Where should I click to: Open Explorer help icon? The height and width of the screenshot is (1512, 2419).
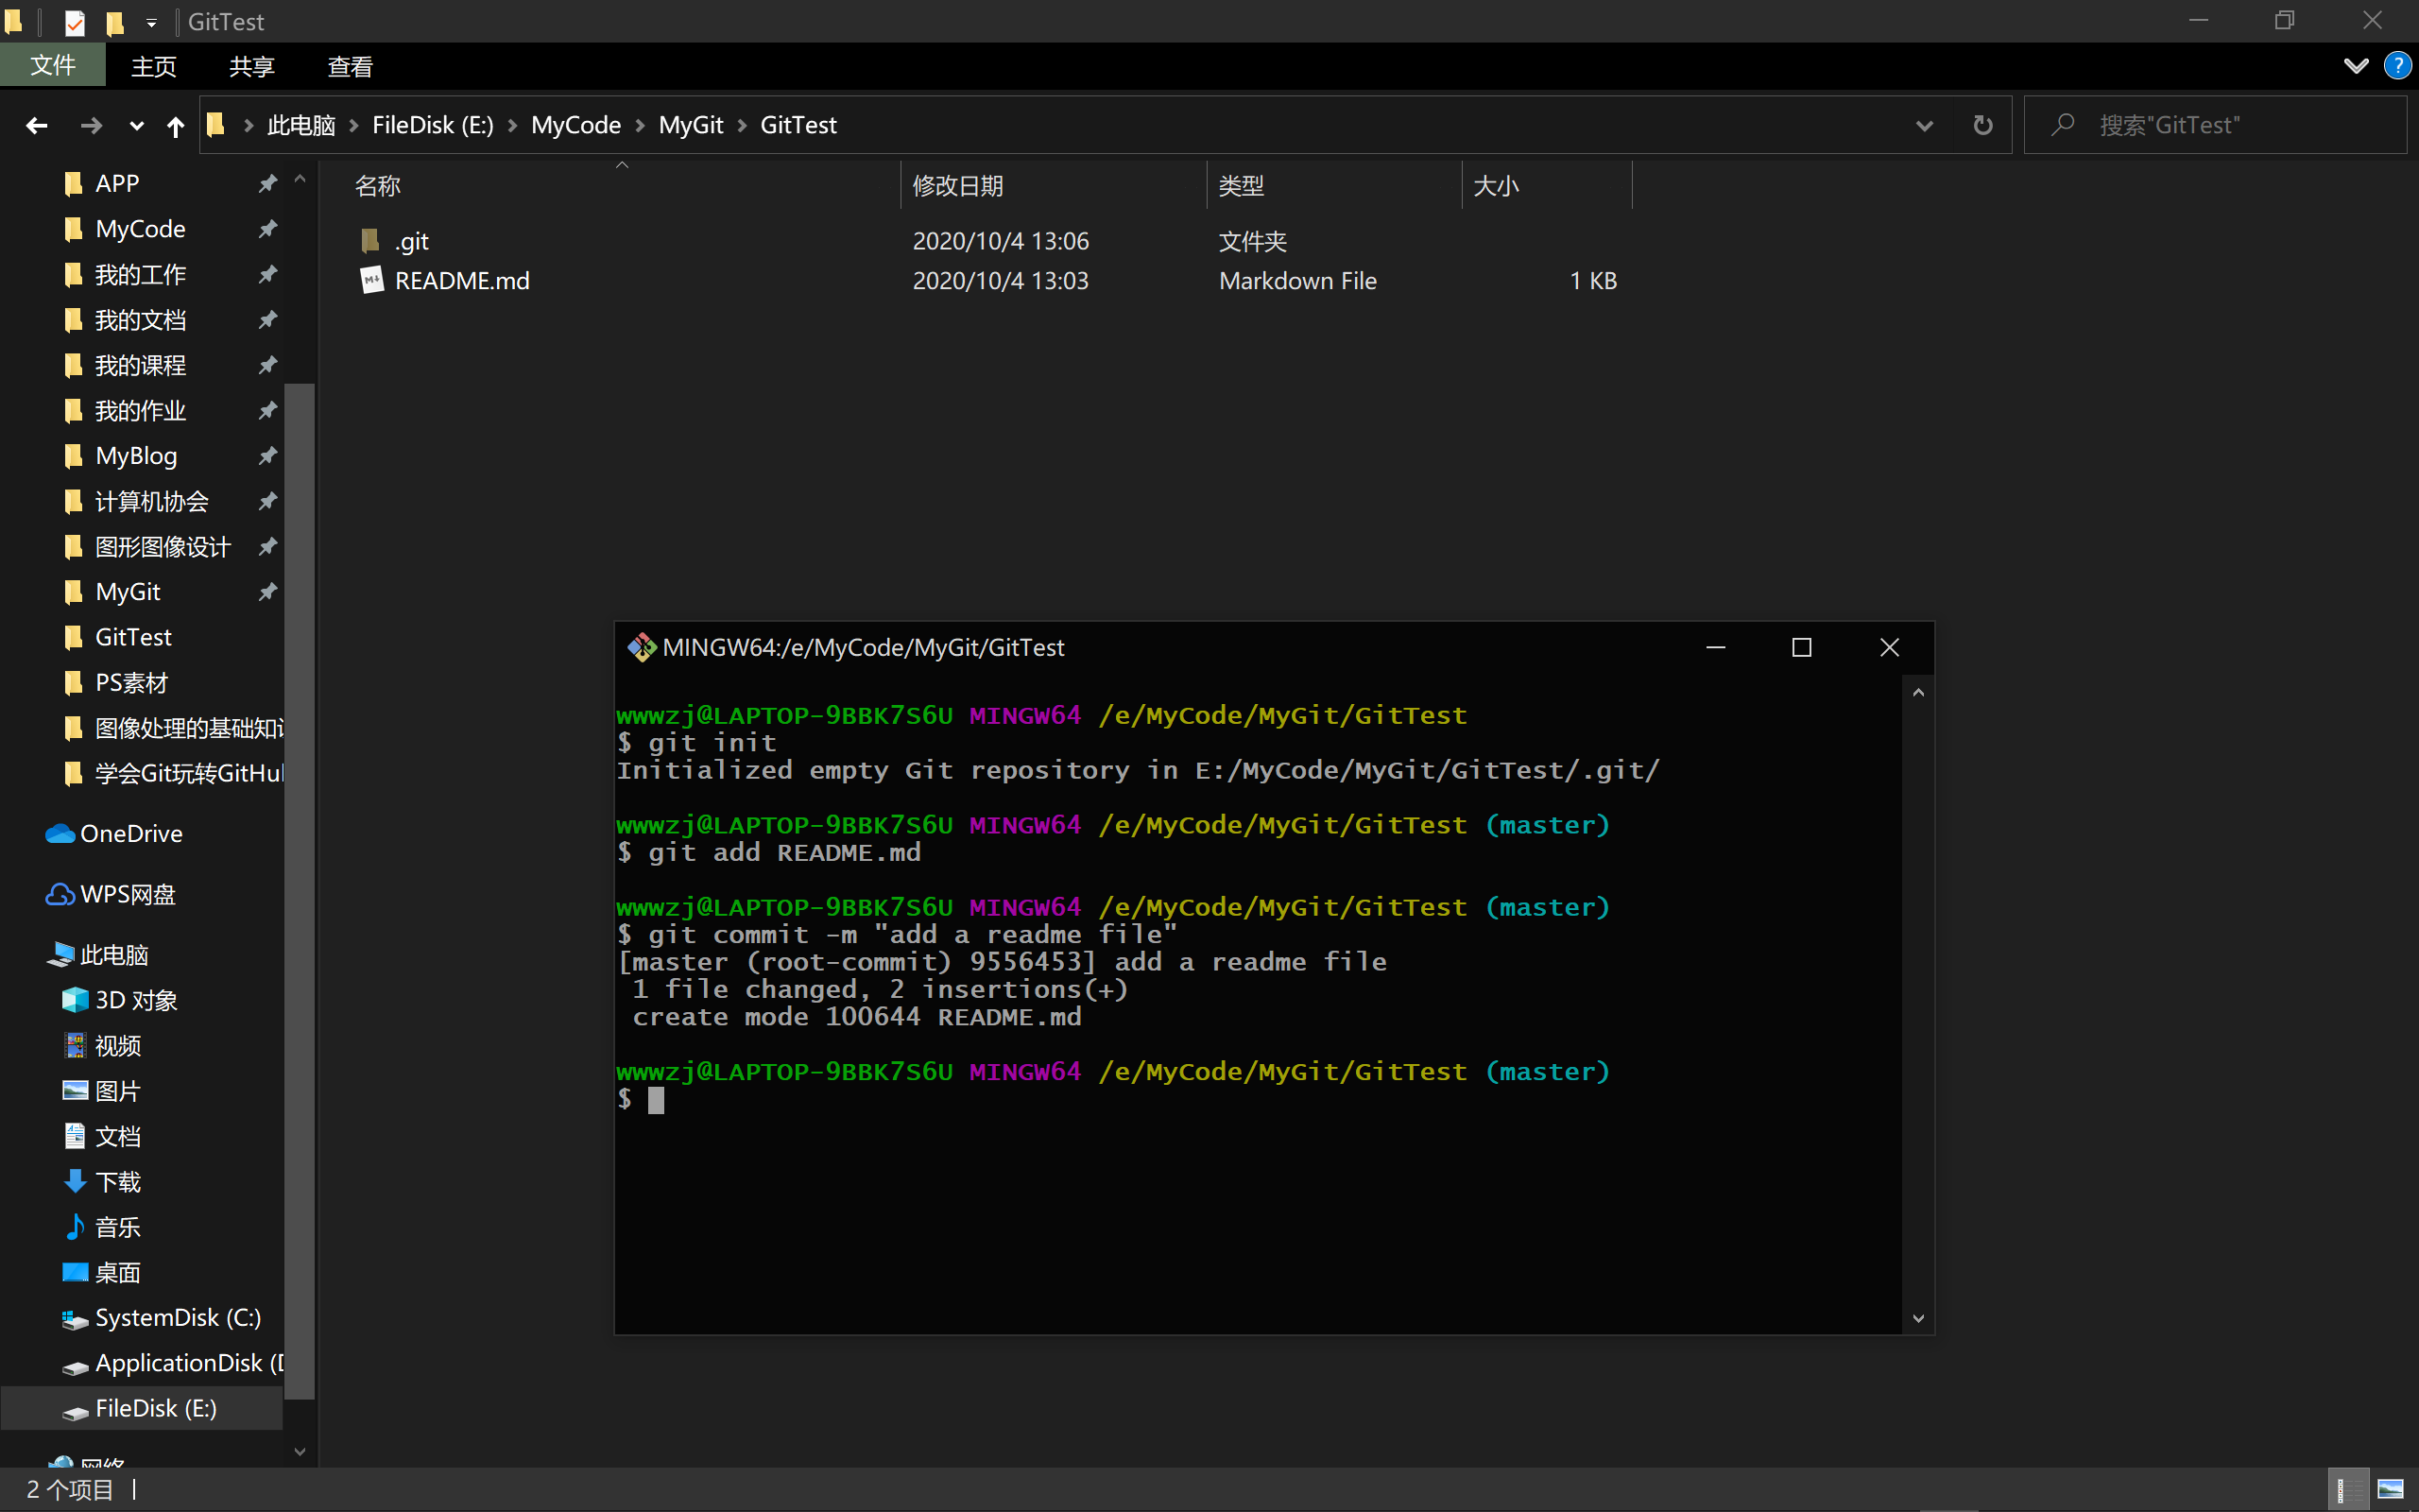coord(2397,66)
